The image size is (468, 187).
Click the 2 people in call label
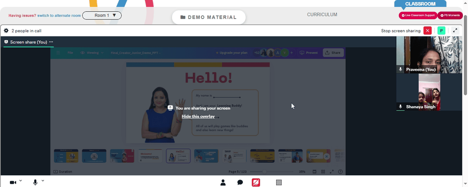(26, 31)
